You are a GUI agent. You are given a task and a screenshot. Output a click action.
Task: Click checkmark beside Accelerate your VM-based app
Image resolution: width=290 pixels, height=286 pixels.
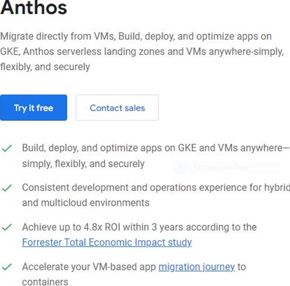[7, 268]
